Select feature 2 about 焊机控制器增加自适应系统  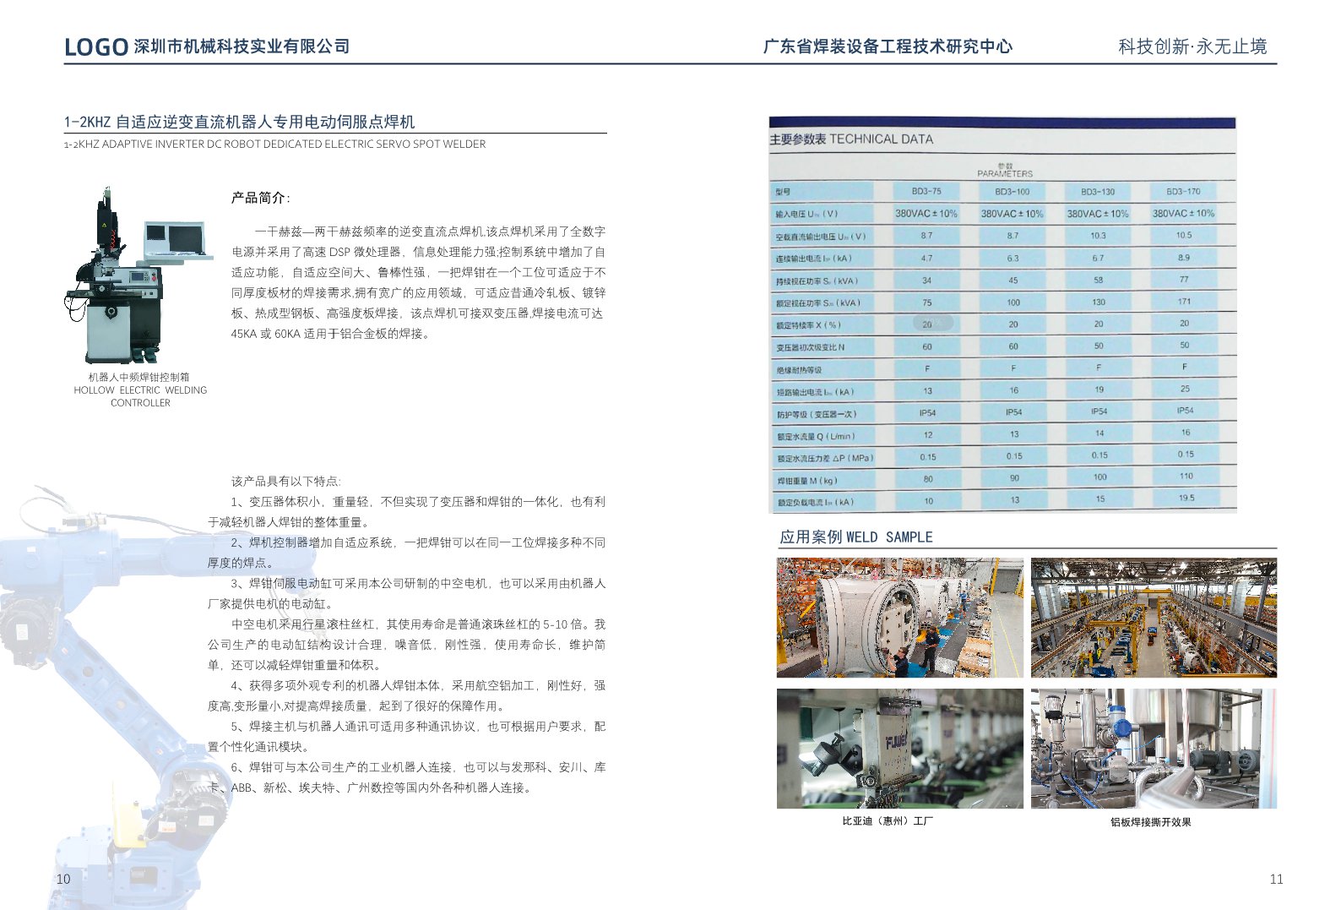(406, 553)
